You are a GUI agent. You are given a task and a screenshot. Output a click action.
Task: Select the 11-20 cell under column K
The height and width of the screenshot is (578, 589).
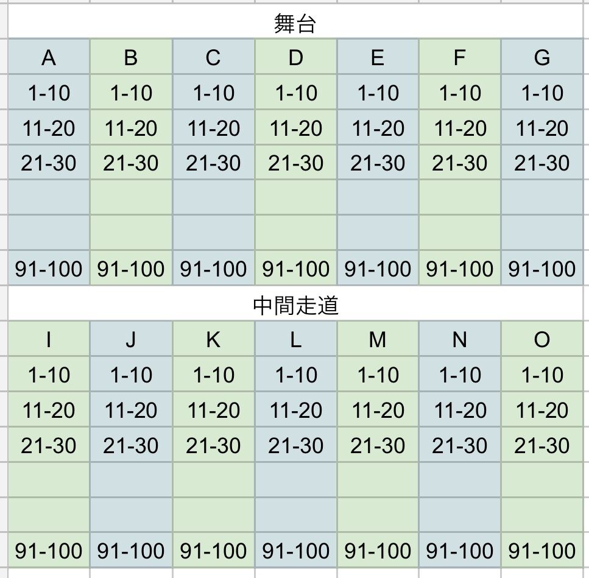coord(213,409)
